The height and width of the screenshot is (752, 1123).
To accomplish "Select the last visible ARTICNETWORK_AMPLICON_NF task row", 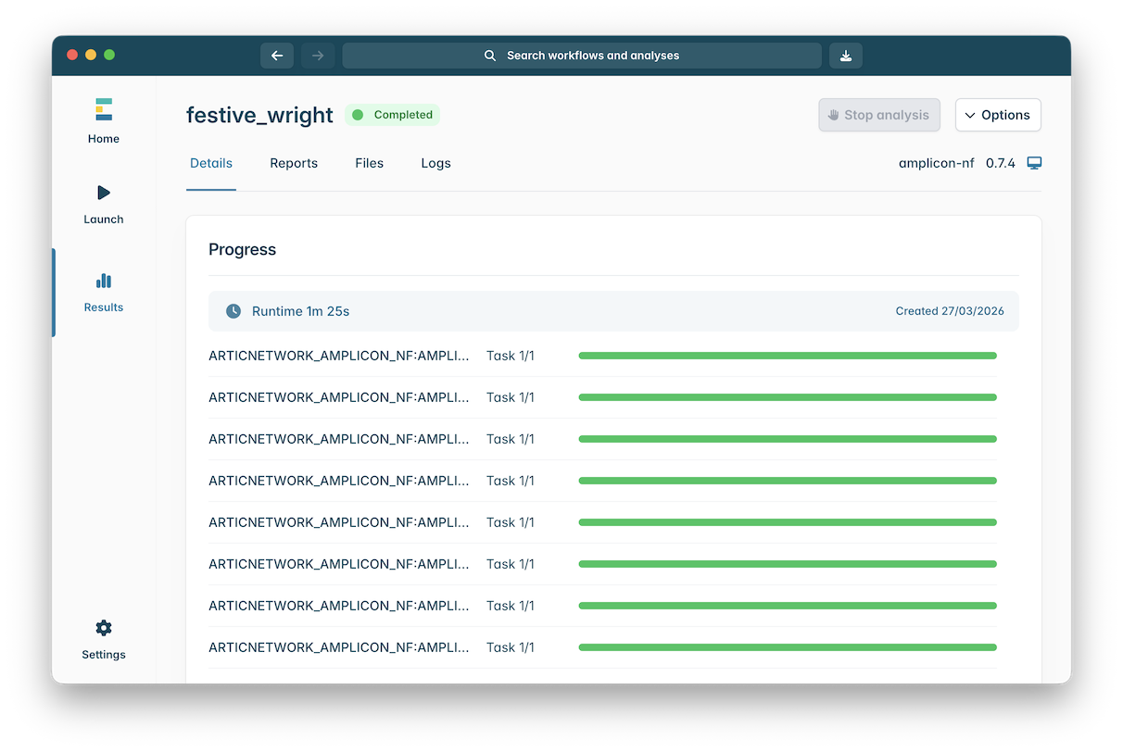I will (339, 647).
